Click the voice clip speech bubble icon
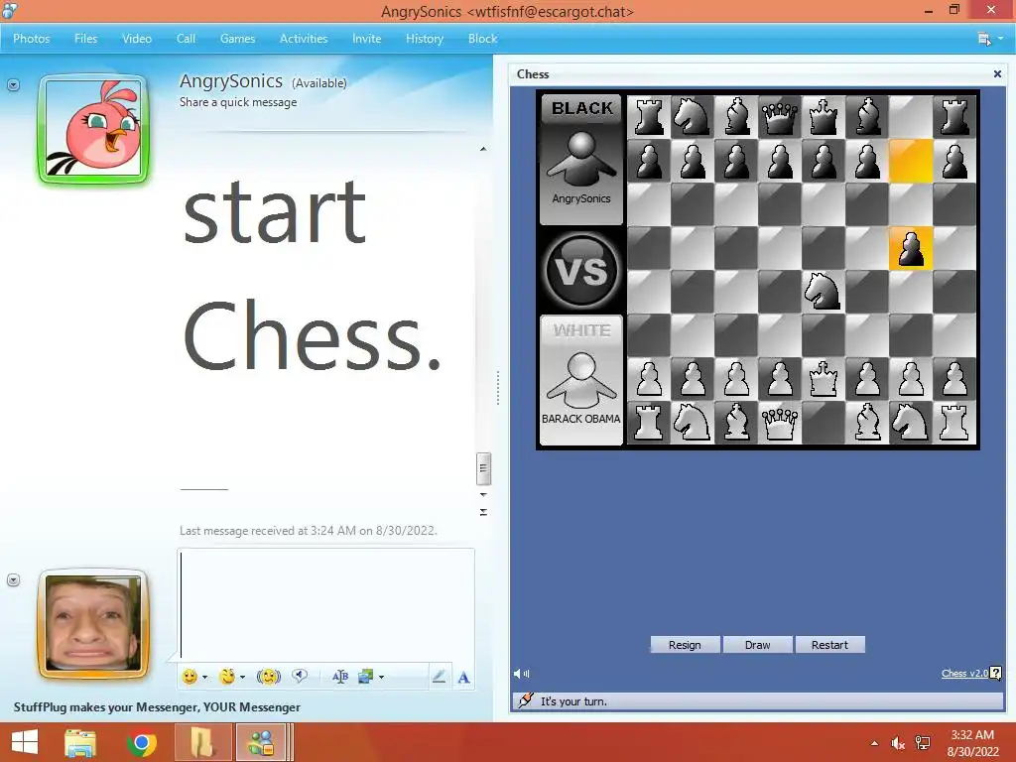This screenshot has height=762, width=1016. (300, 677)
